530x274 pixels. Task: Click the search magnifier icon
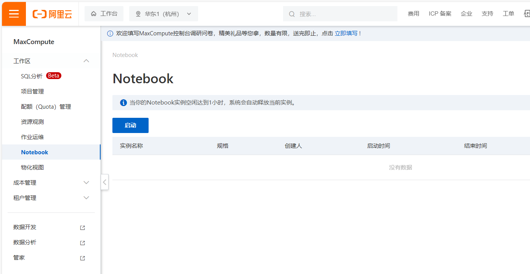292,14
